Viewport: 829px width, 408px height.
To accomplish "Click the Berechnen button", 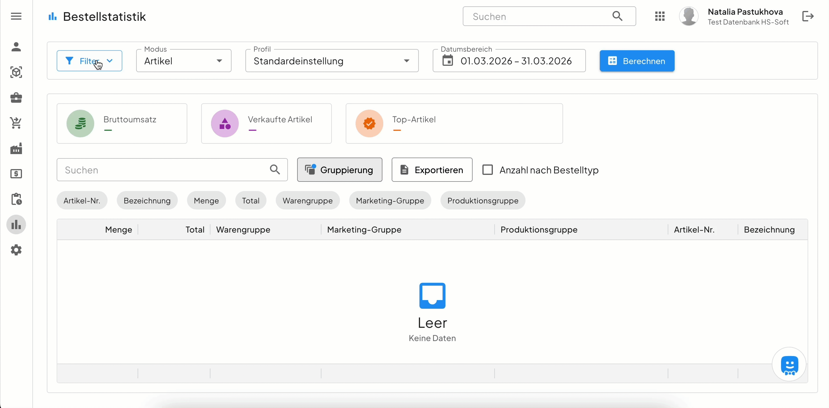I will [637, 61].
